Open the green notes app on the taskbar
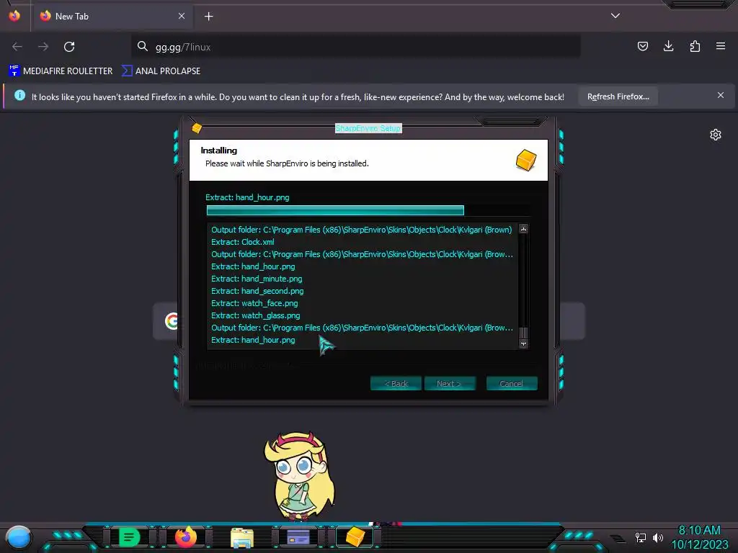This screenshot has width=738, height=553. coord(130,537)
